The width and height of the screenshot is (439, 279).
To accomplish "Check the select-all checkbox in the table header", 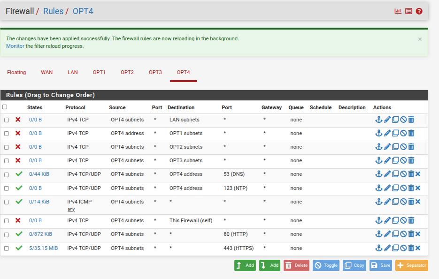I will pos(5,107).
